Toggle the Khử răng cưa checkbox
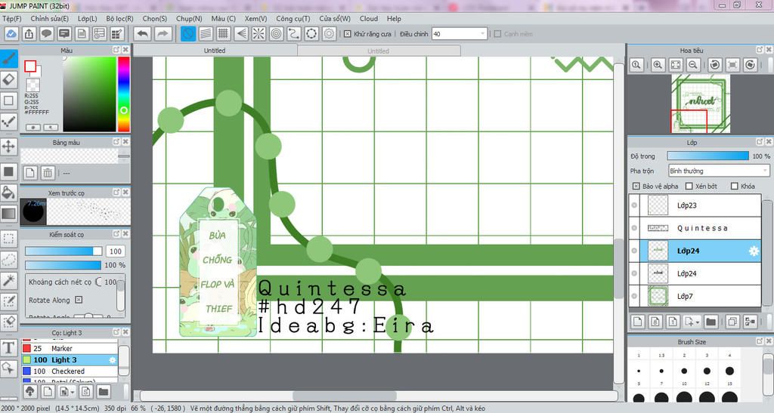Image resolution: width=774 pixels, height=413 pixels. [348, 34]
